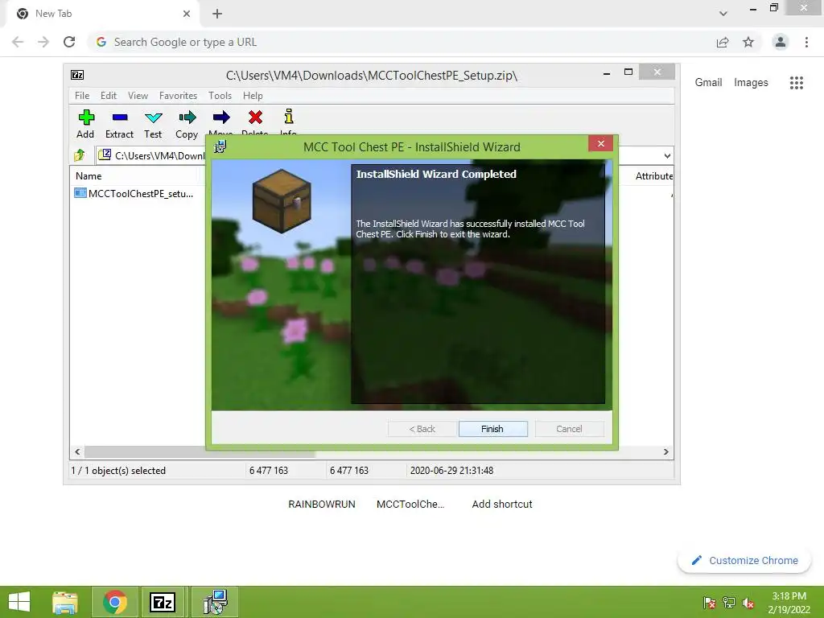Image resolution: width=824 pixels, height=618 pixels.
Task: Open the Google apps grid
Action: tap(796, 83)
